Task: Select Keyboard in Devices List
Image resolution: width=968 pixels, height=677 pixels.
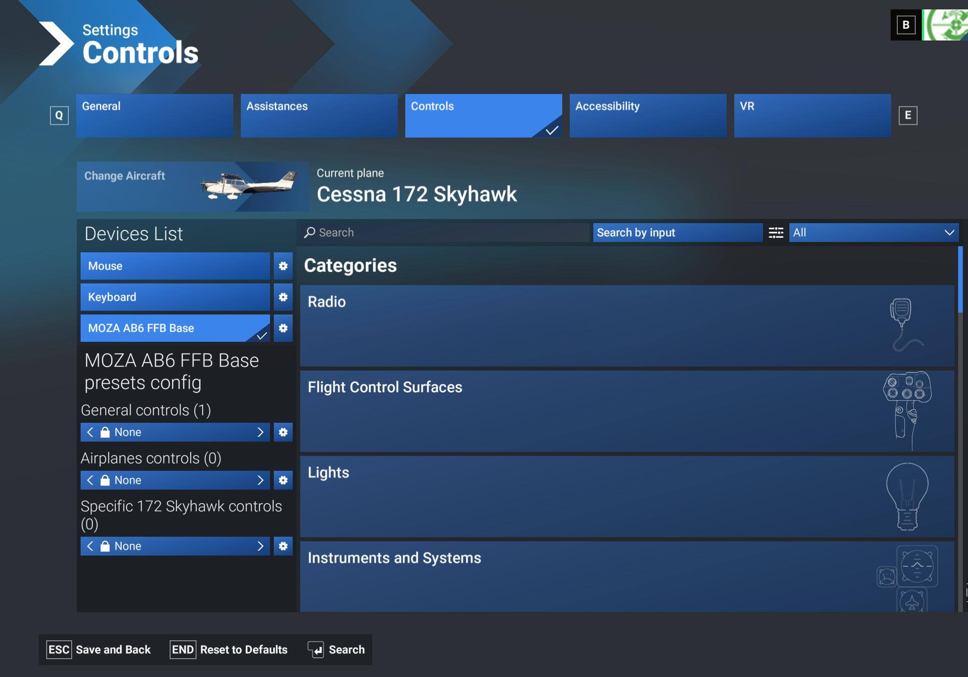Action: (x=175, y=297)
